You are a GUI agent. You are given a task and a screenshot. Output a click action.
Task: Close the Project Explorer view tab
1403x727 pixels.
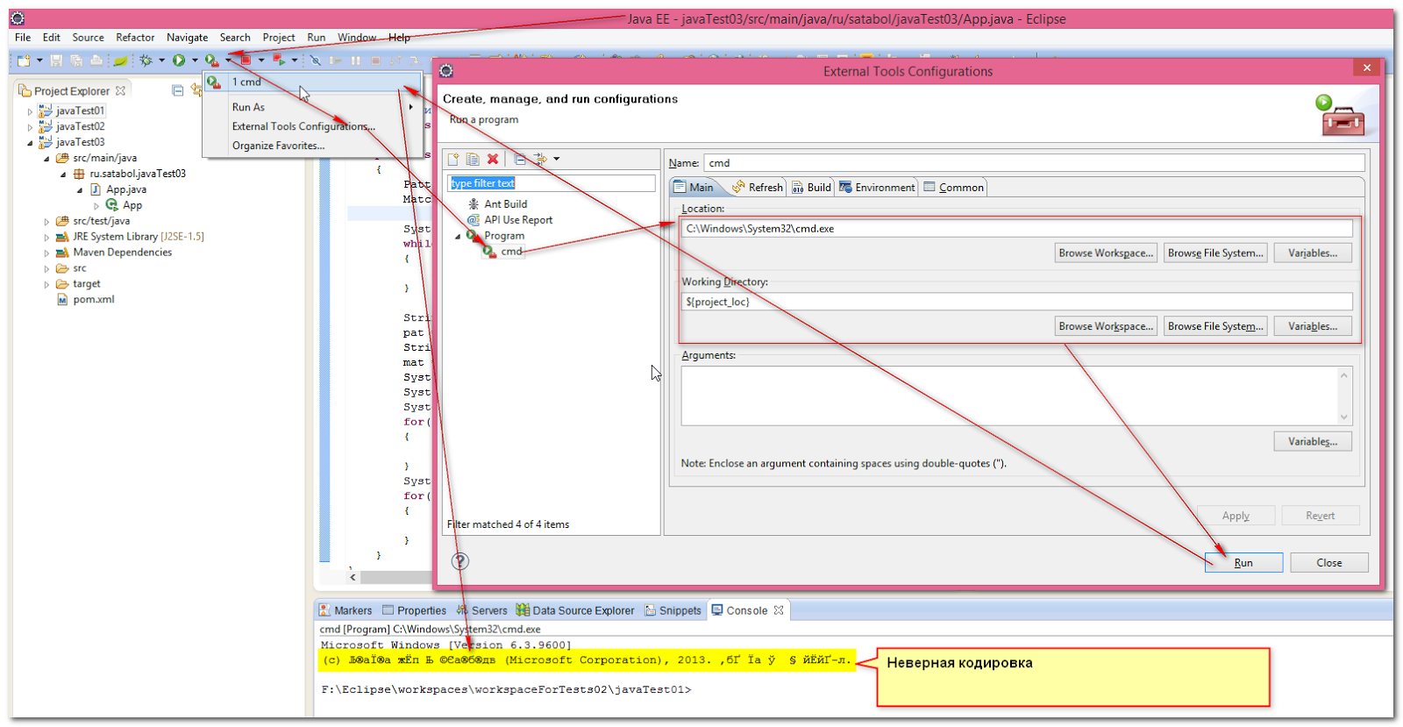[x=121, y=90]
